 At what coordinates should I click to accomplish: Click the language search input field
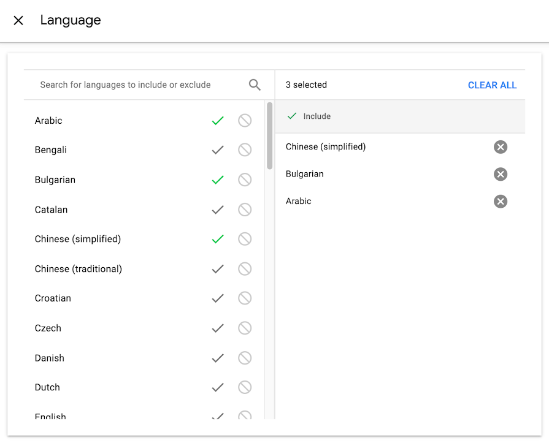point(135,85)
